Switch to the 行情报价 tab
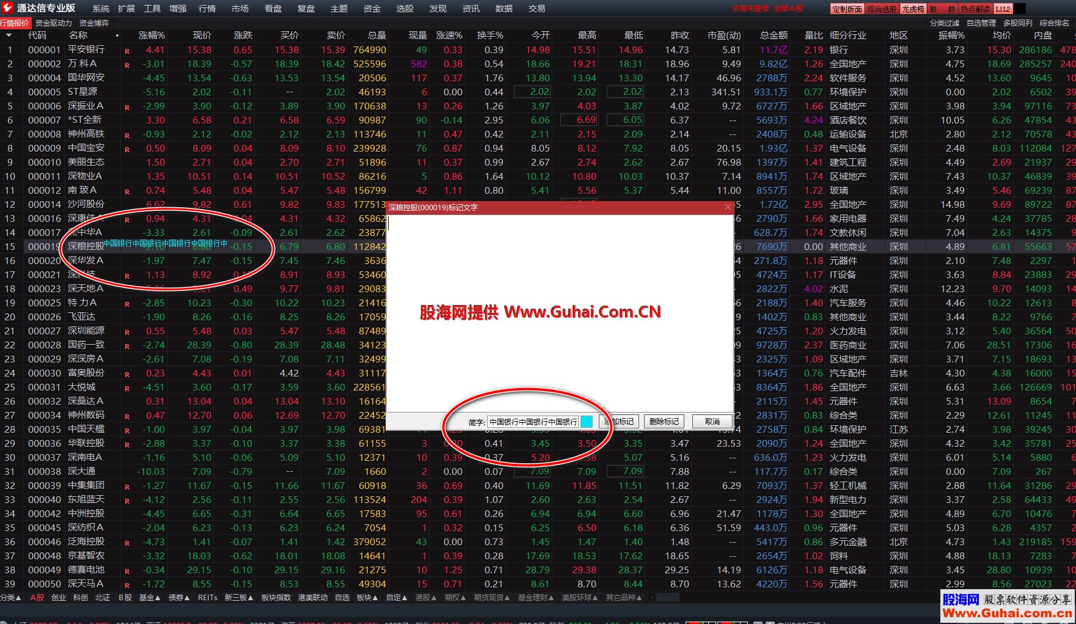Viewport: 1076px width, 624px height. [x=15, y=23]
